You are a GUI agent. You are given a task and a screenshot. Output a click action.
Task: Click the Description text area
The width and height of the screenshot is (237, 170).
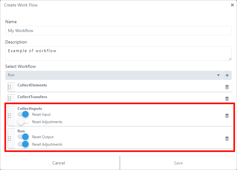tap(118, 53)
